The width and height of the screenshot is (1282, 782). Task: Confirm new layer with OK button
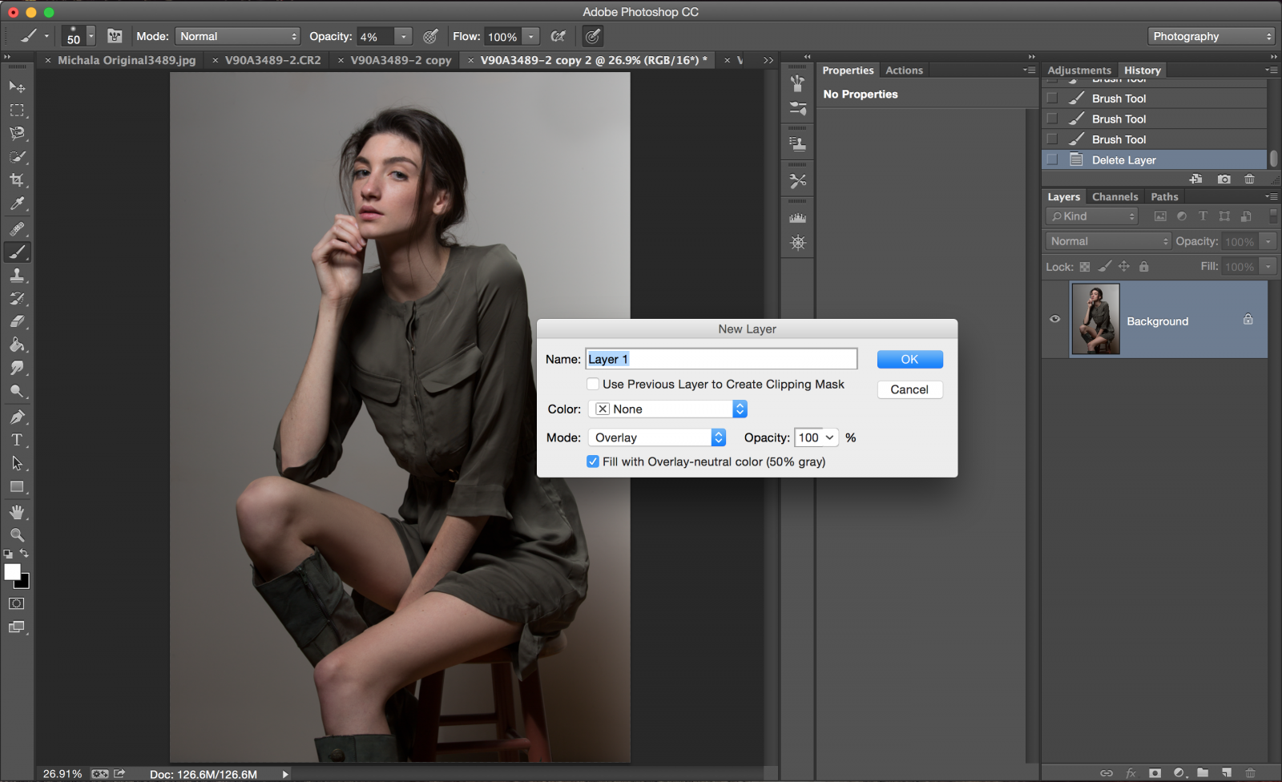(x=909, y=360)
